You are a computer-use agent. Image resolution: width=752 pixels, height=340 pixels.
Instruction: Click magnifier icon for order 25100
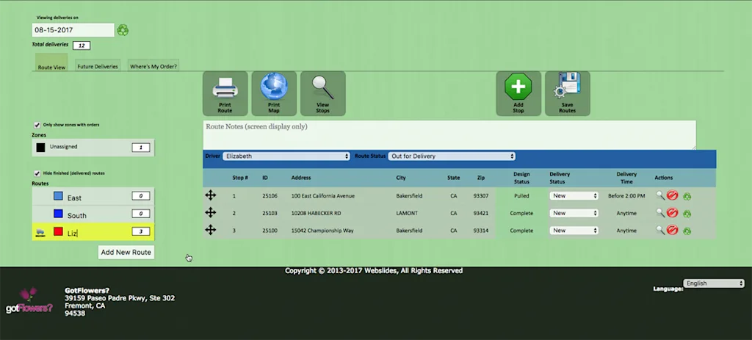pos(660,230)
